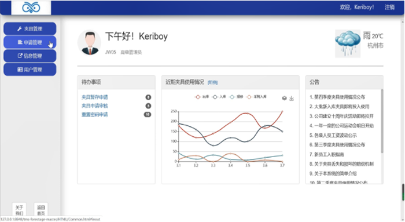Click the external-link icon on 信息管理
The height and width of the screenshot is (222, 405).
pos(20,56)
